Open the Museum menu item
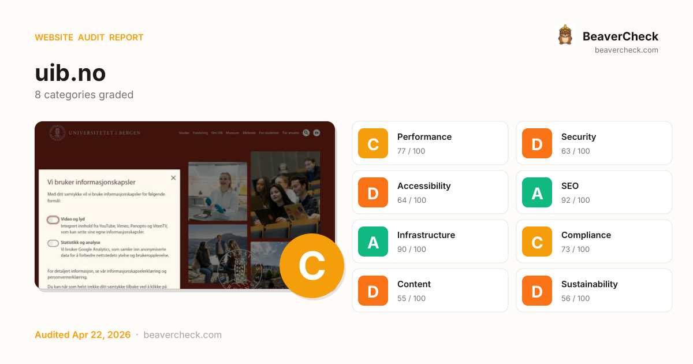This screenshot has width=693, height=364. tap(233, 133)
